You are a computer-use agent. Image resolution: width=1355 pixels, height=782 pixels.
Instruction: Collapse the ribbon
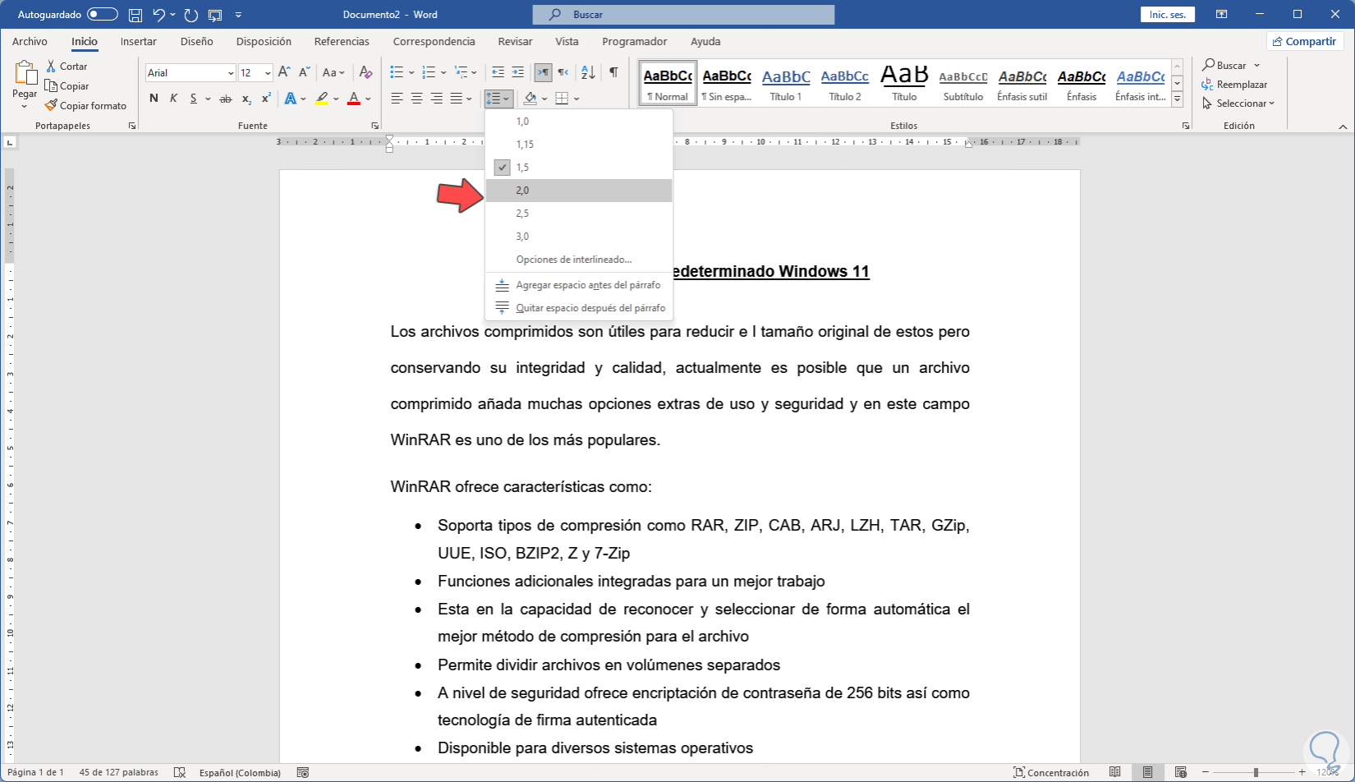click(x=1343, y=126)
